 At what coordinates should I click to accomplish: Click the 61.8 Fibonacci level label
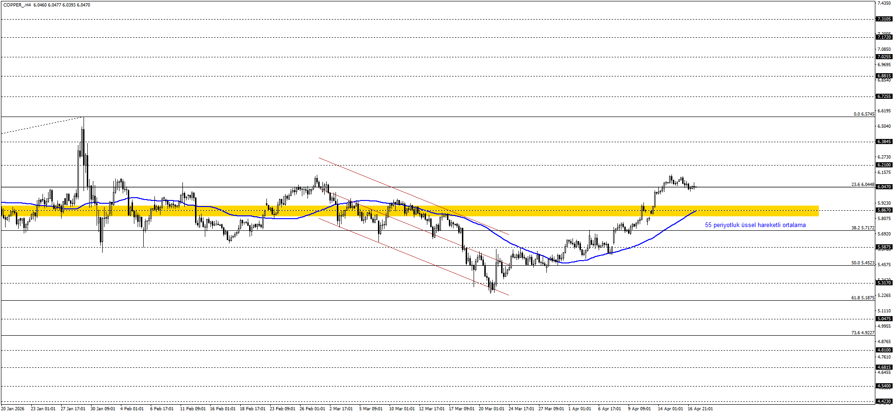(x=862, y=298)
